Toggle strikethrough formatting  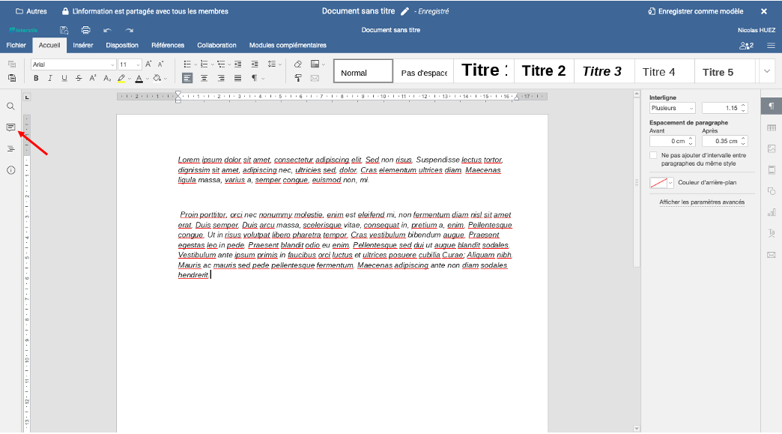[79, 78]
